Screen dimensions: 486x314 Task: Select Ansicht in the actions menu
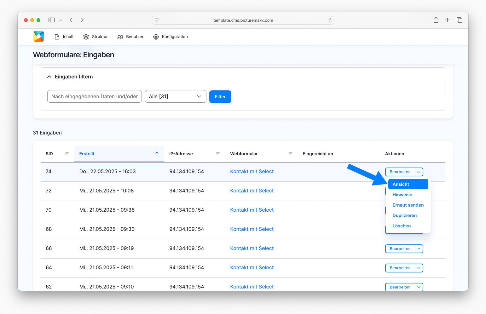click(x=408, y=184)
